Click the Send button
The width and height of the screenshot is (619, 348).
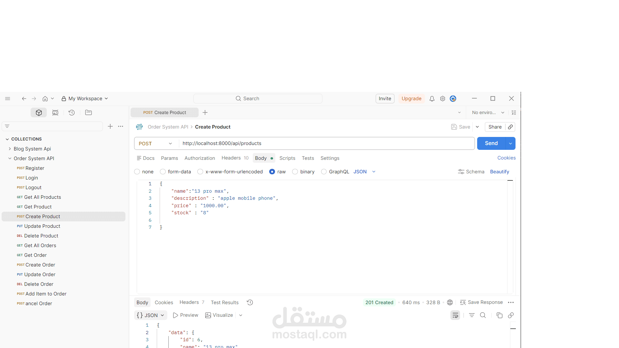click(491, 143)
